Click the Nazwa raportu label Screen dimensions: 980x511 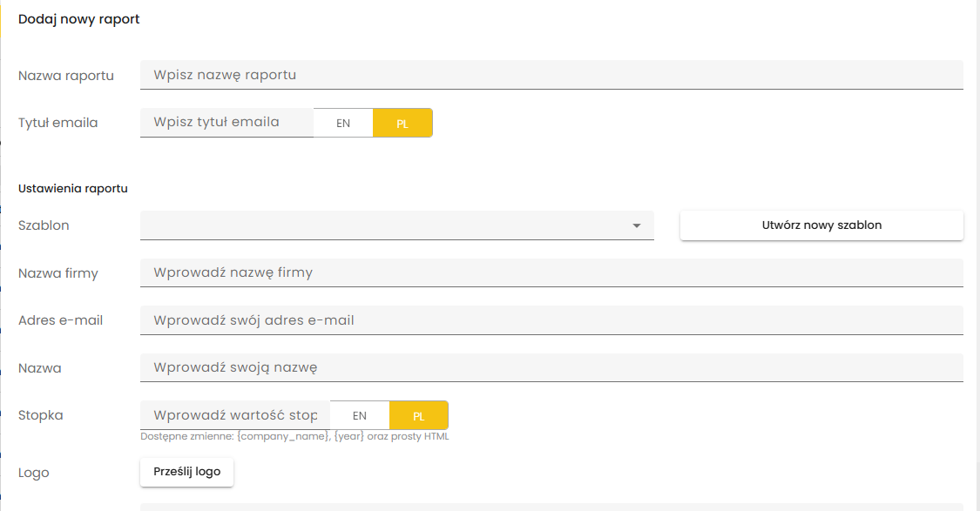pos(66,76)
